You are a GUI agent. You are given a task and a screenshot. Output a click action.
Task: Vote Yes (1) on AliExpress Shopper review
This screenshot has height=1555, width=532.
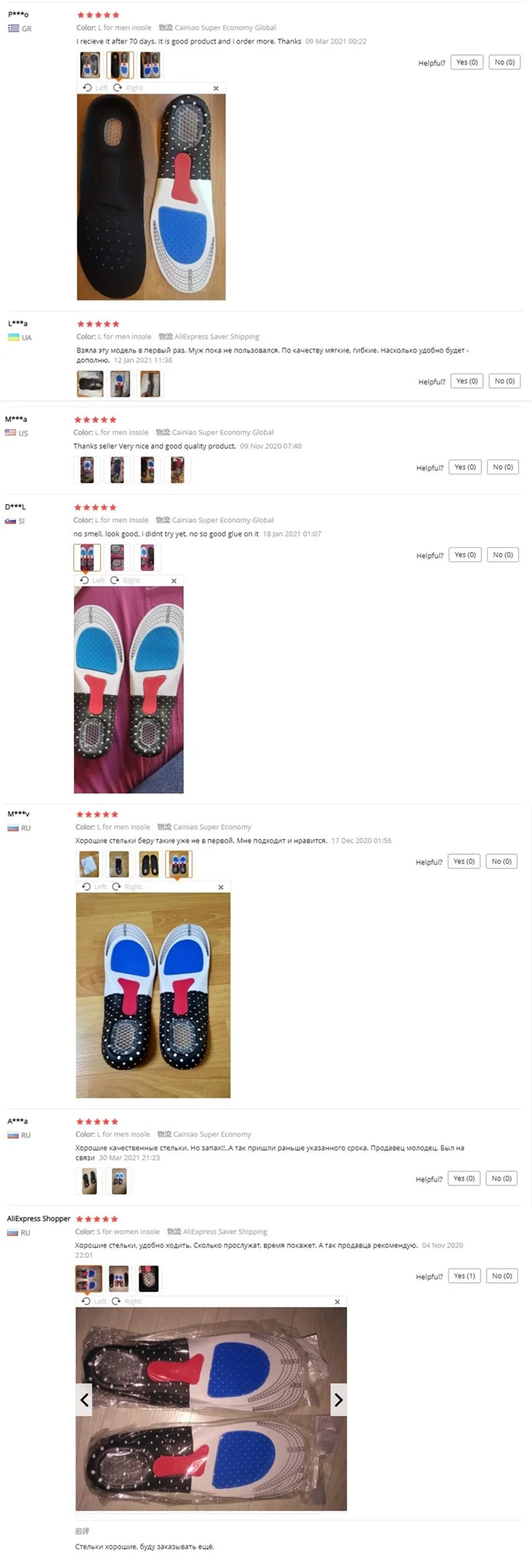[x=464, y=1276]
